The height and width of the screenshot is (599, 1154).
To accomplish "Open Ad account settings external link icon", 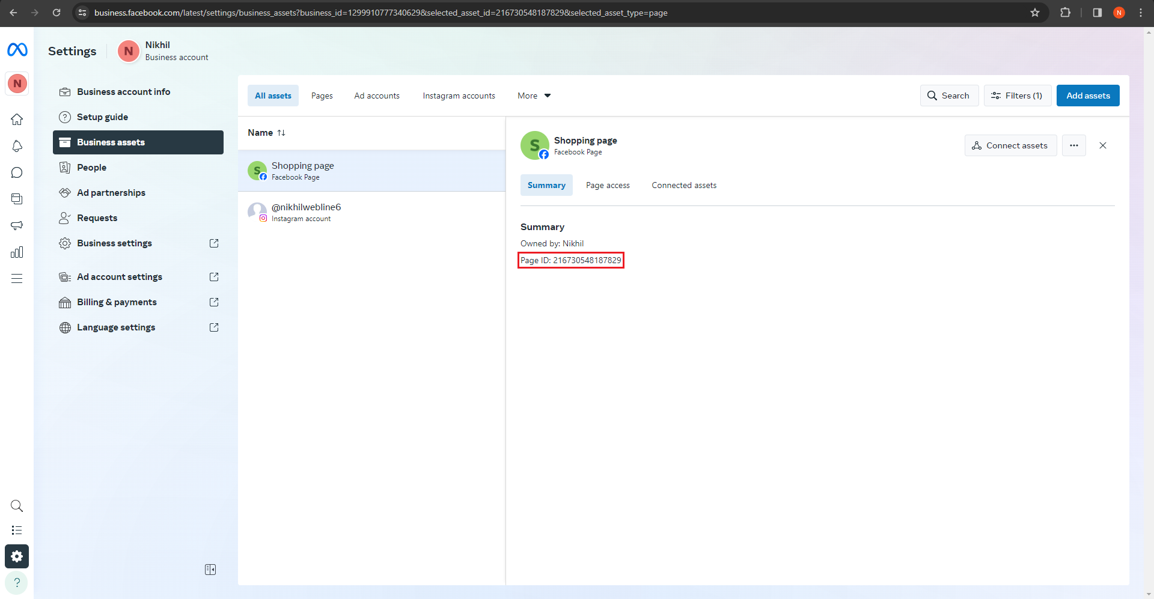I will coord(214,277).
